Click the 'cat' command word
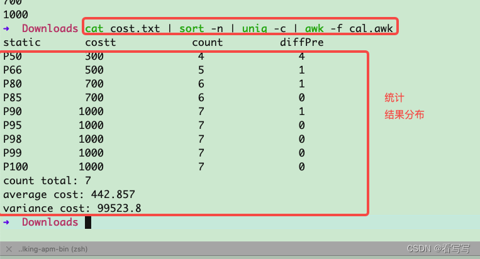The image size is (480, 259). tap(94, 28)
